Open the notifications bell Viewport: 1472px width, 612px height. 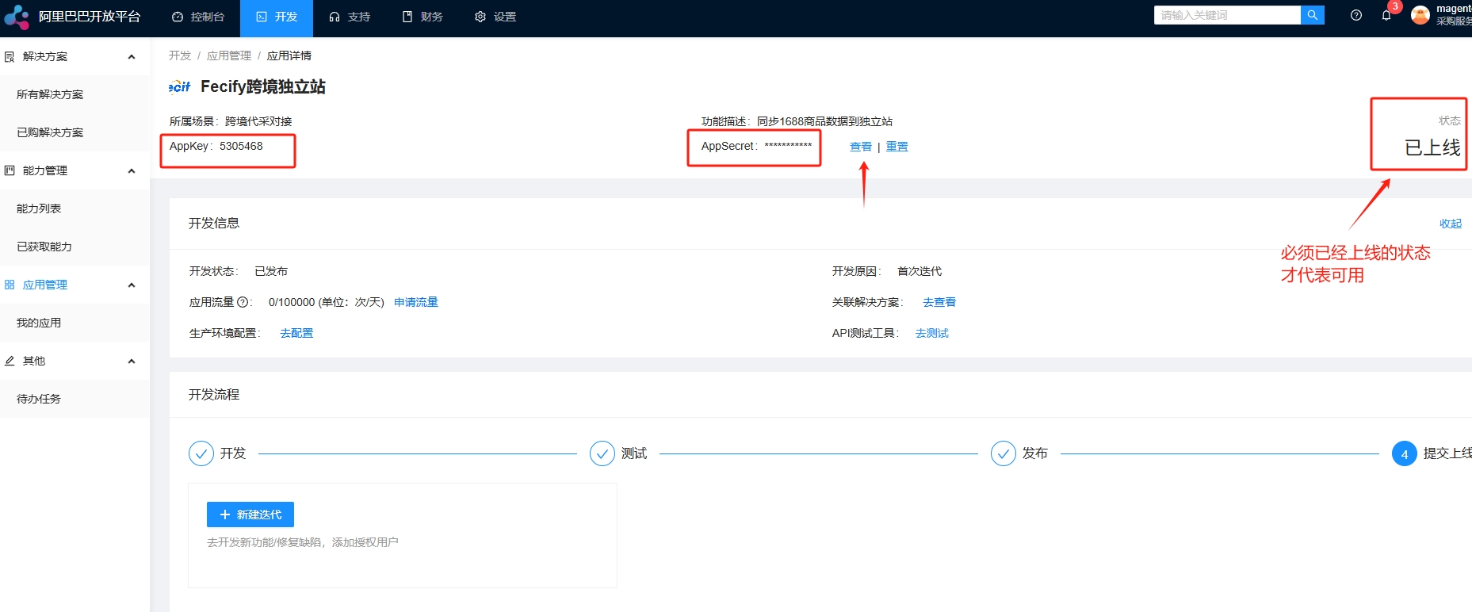1386,15
